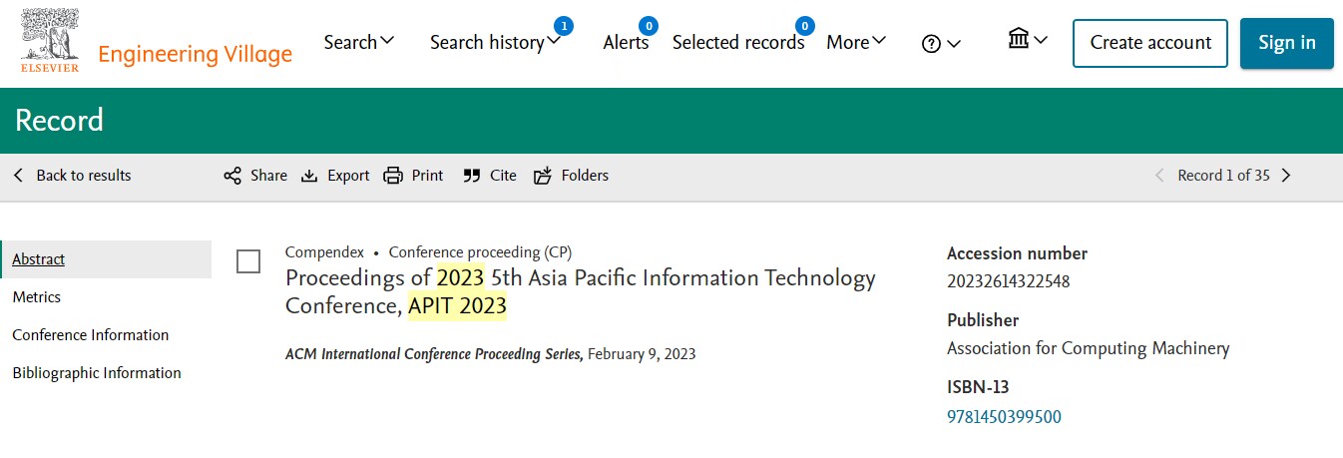Open Selected records
Viewport: 1343px width, 458px height.
point(737,42)
